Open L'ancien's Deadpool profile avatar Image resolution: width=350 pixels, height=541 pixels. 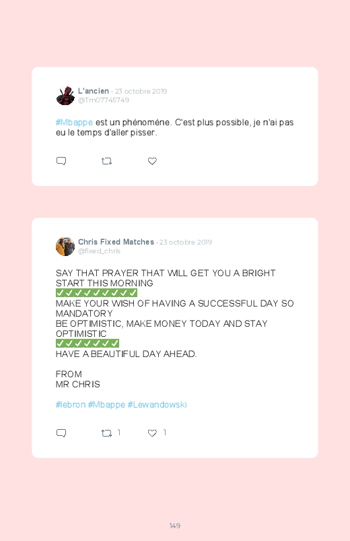click(65, 96)
